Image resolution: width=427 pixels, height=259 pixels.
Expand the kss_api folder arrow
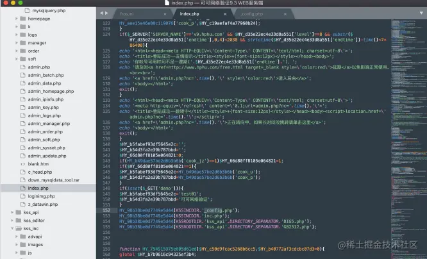tap(12, 212)
